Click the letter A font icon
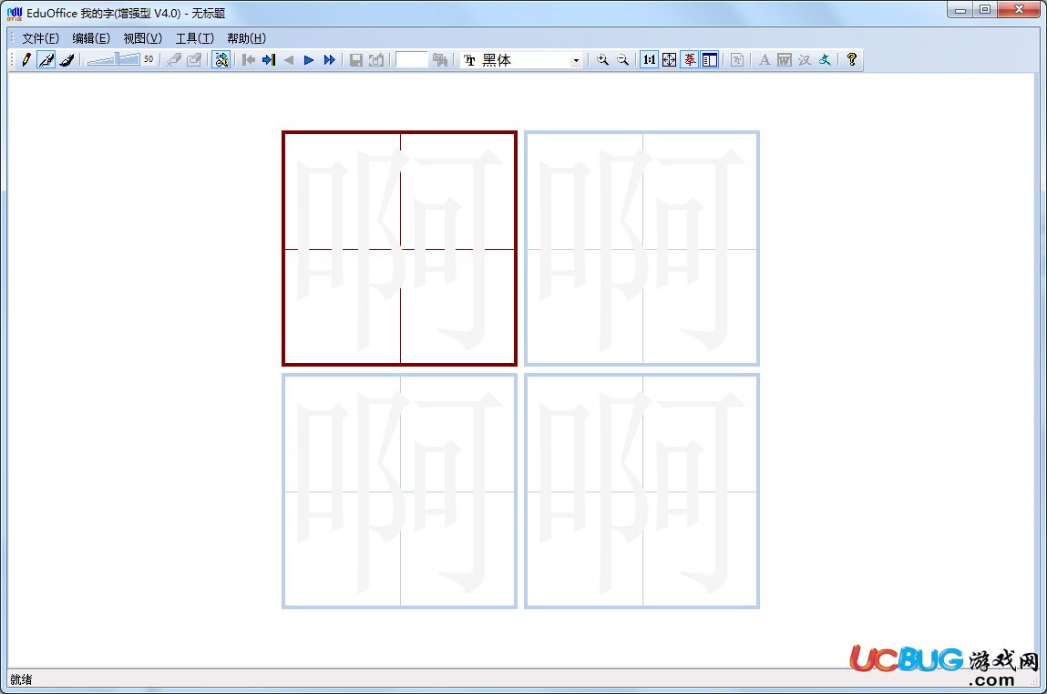The height and width of the screenshot is (694, 1047). pyautogui.click(x=765, y=60)
